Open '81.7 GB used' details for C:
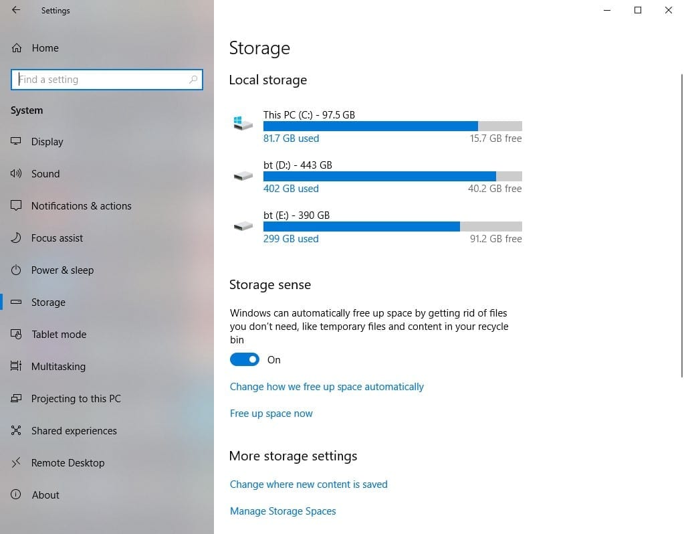This screenshot has height=534, width=684. (x=291, y=139)
